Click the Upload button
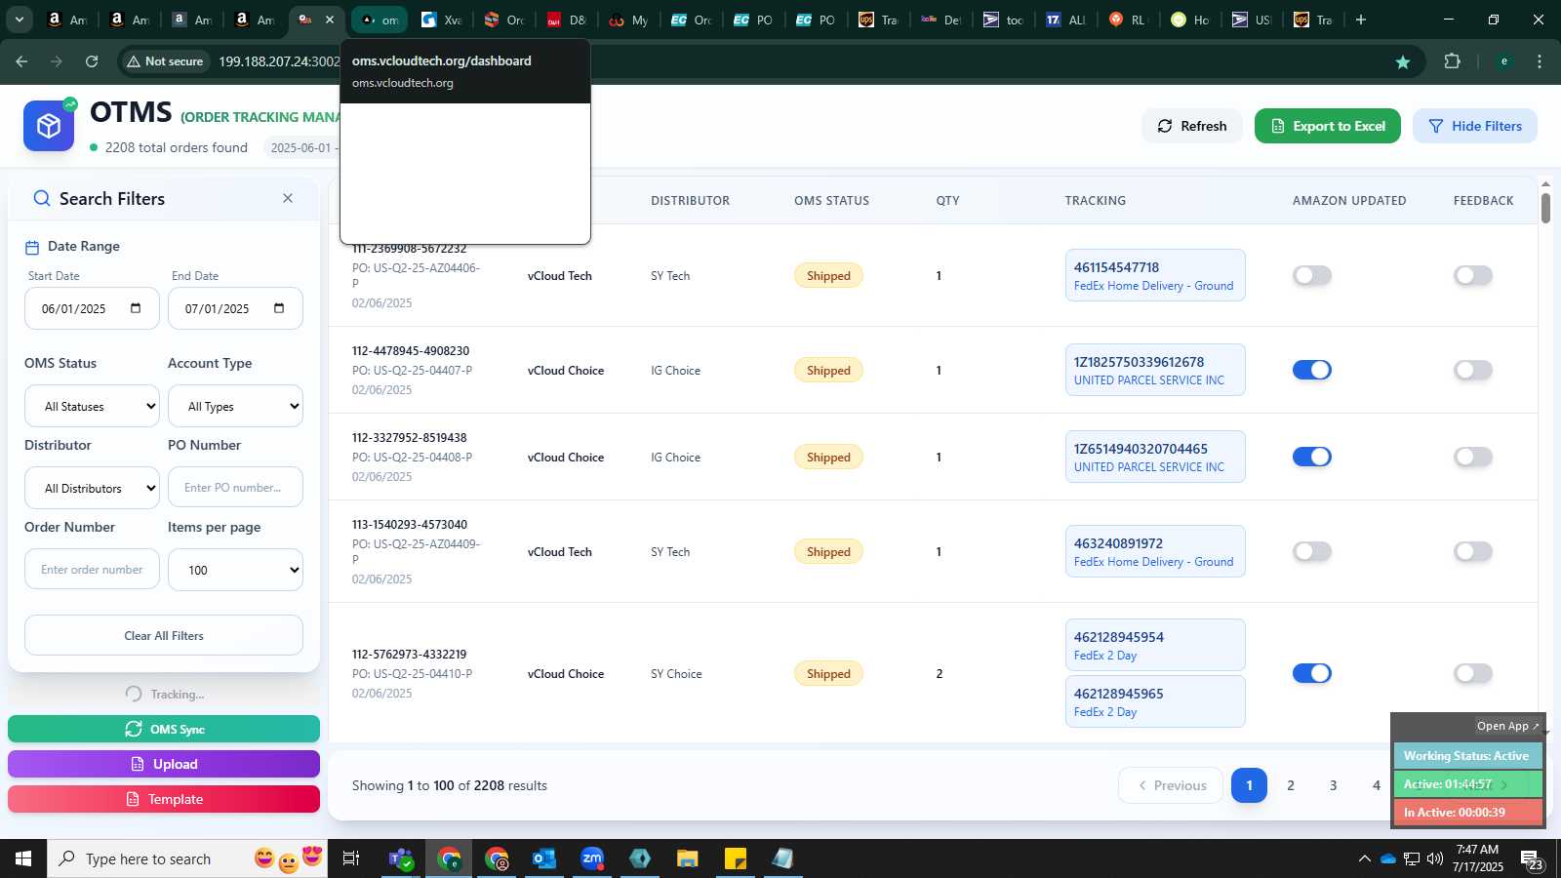 [x=164, y=764]
